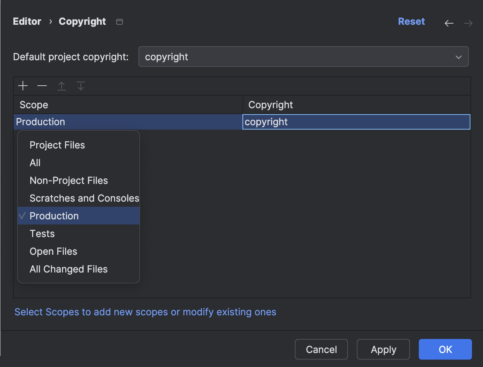Apply the current settings
Image resolution: width=483 pixels, height=367 pixels.
click(383, 349)
